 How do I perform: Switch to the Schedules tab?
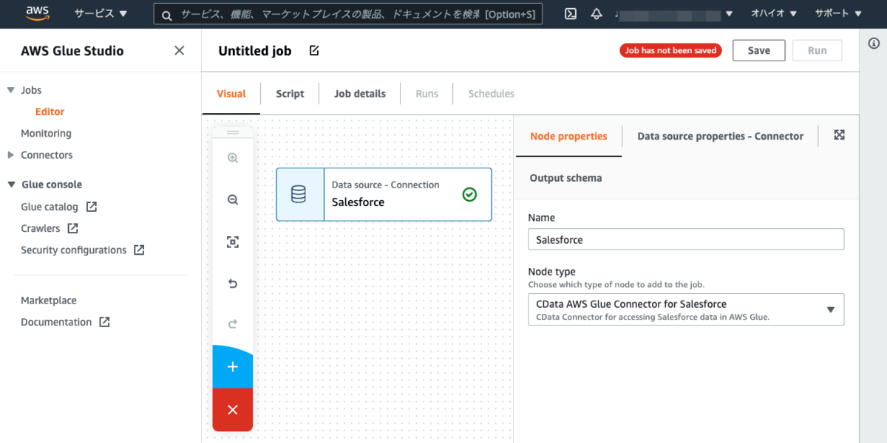tap(492, 94)
